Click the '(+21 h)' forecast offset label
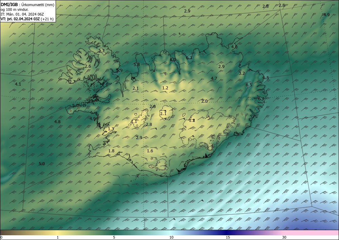This screenshot has width=339, height=240. click(x=47, y=19)
